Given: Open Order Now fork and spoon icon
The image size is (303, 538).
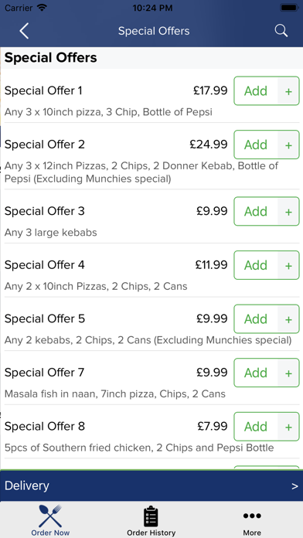Looking at the screenshot, I should [x=50, y=516].
